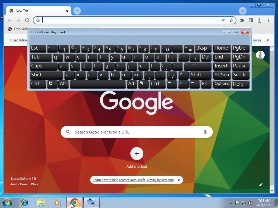Select the New Tab tab

click(39, 11)
